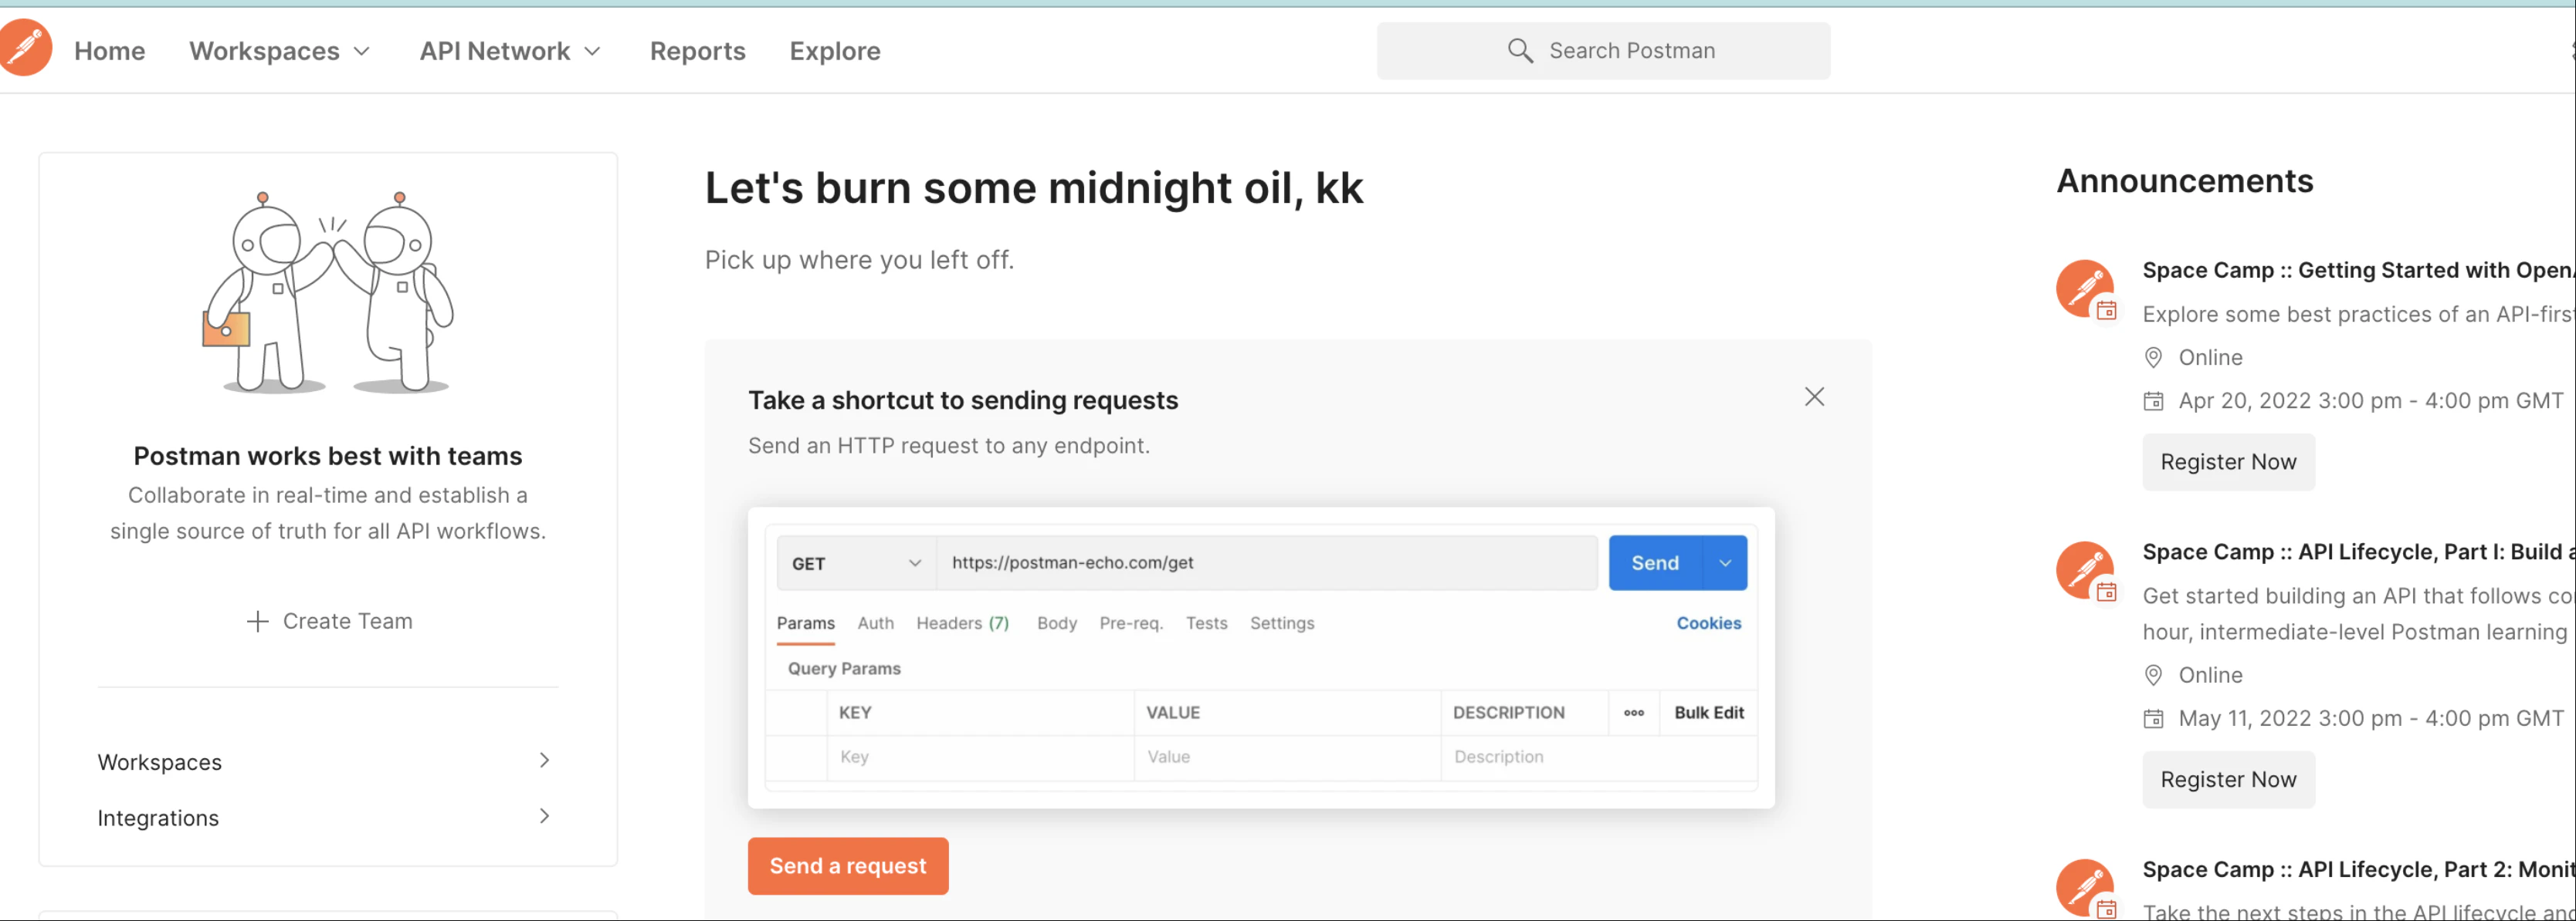Click the teams astronaut illustration
2576x921 pixels.
pyautogui.click(x=328, y=292)
